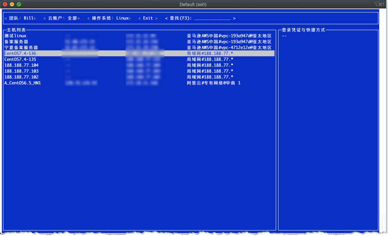
Task: Click the red close window button
Action: 5,4
